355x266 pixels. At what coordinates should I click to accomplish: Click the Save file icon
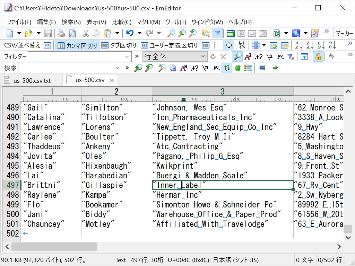click(x=48, y=33)
